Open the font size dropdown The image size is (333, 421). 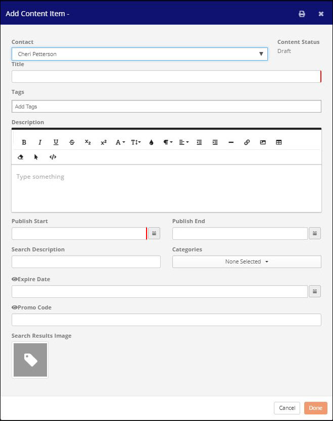pos(136,142)
